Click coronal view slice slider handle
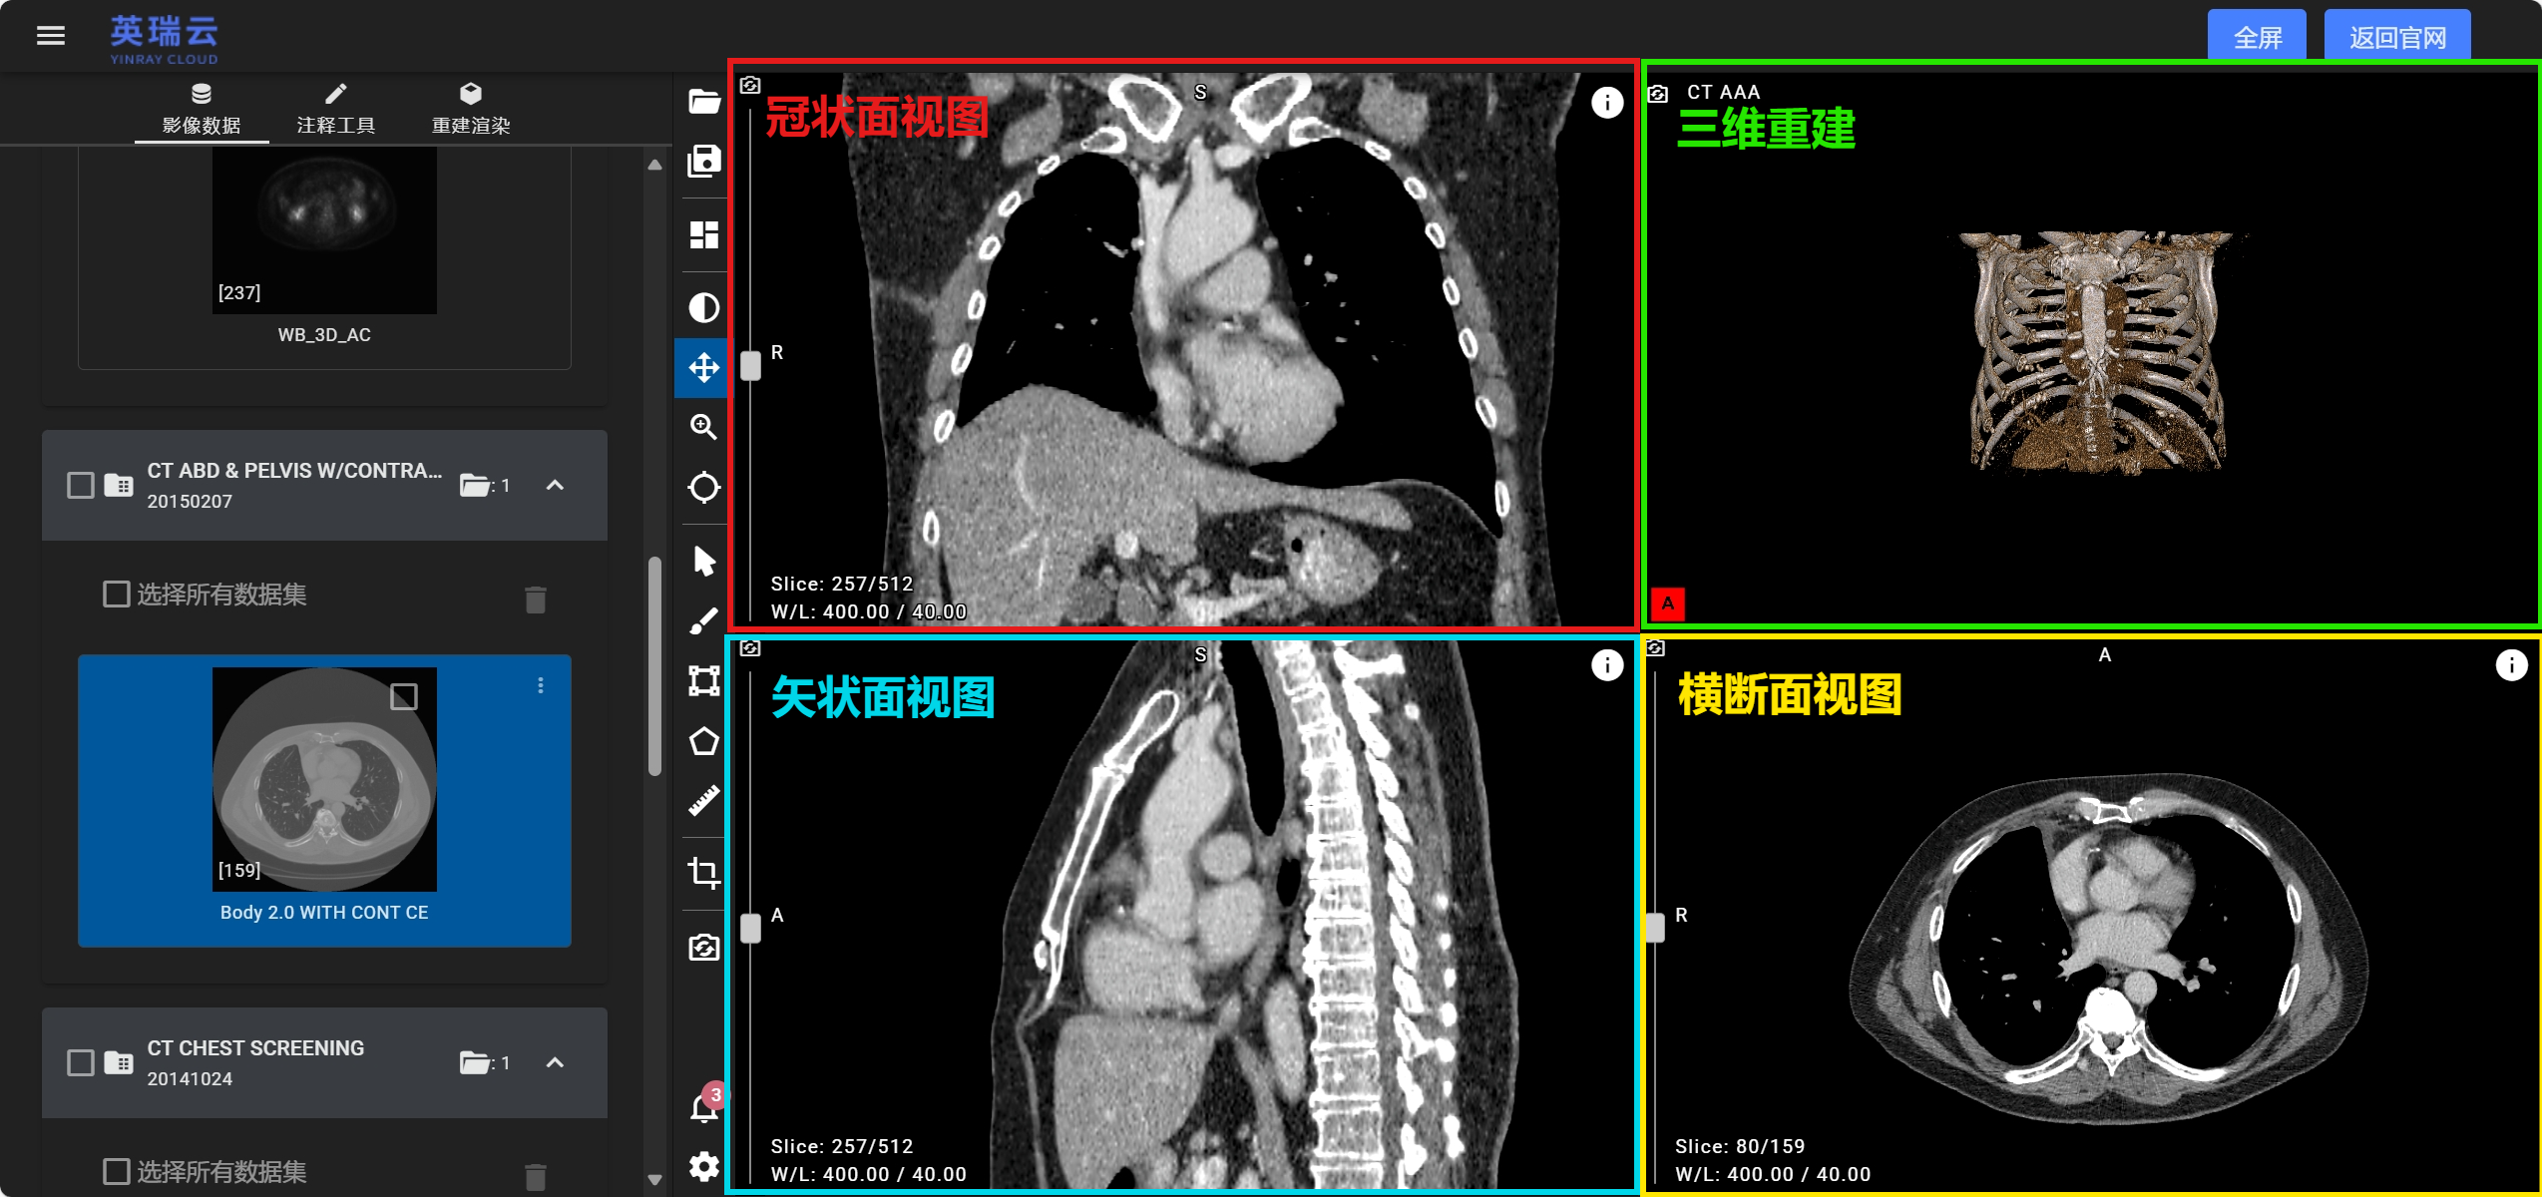 point(751,366)
